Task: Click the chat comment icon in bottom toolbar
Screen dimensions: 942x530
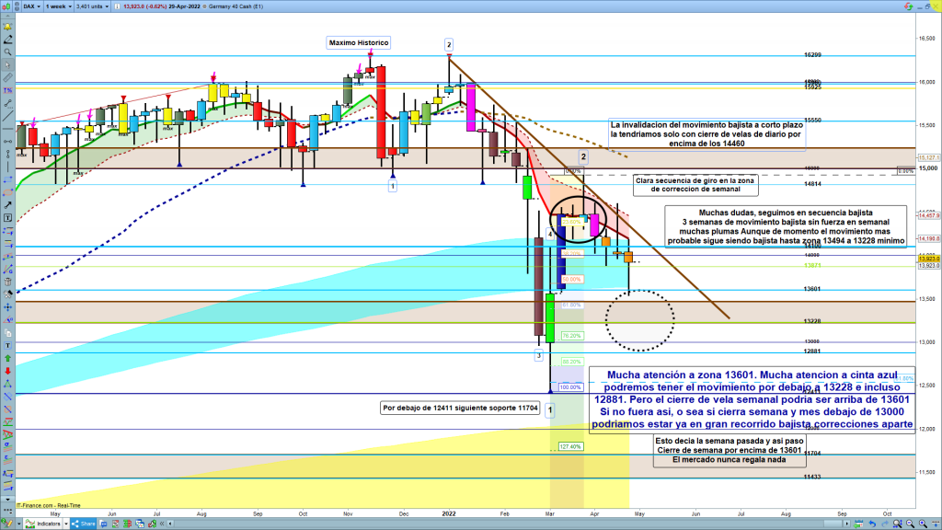Action: pyautogui.click(x=103, y=524)
